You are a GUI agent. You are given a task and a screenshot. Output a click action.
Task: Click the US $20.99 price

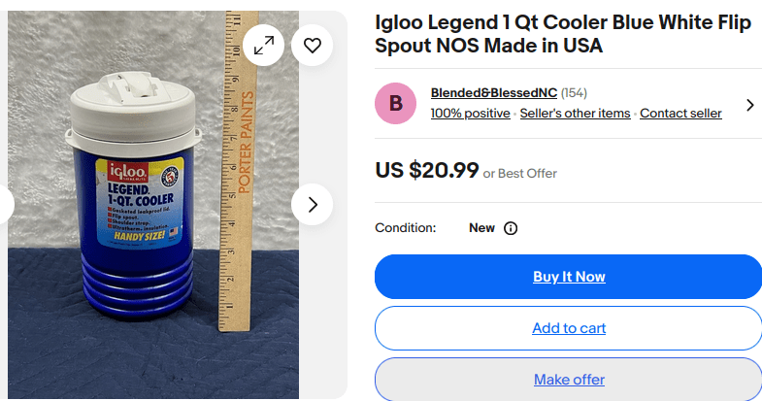tap(427, 171)
